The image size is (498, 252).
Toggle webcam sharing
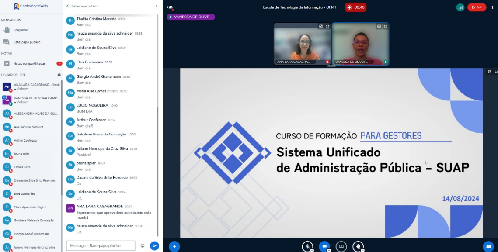coord(324,246)
